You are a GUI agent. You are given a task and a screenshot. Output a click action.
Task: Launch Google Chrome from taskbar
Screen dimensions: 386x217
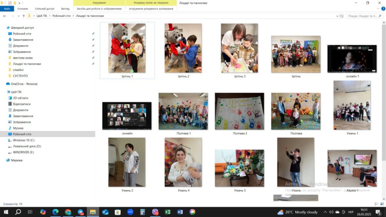click(68, 212)
